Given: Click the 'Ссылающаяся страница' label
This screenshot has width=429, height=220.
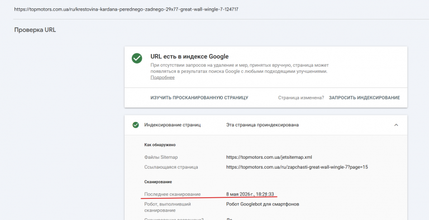Looking at the screenshot, I should (x=171, y=167).
